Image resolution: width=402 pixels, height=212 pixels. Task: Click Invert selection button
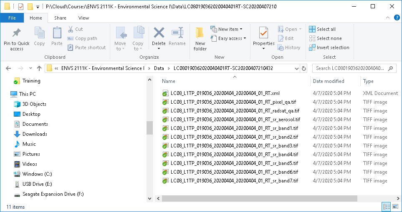tap(329, 47)
